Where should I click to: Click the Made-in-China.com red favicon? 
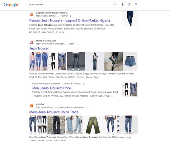point(32,42)
